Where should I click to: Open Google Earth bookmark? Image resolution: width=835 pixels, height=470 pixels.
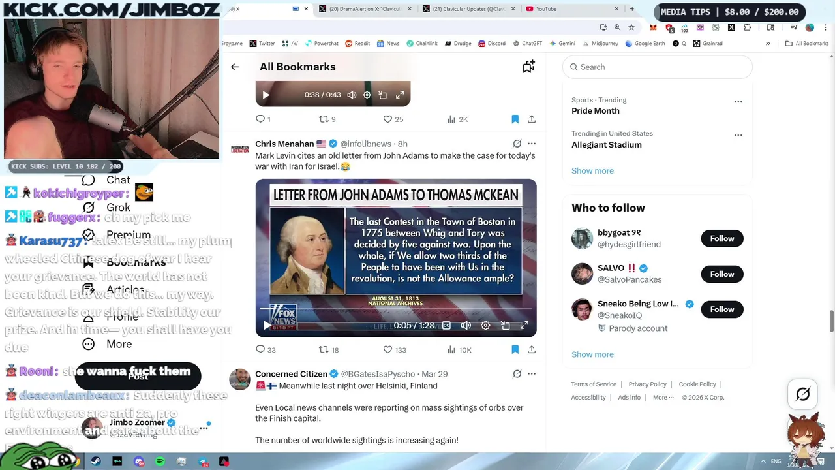click(x=645, y=44)
